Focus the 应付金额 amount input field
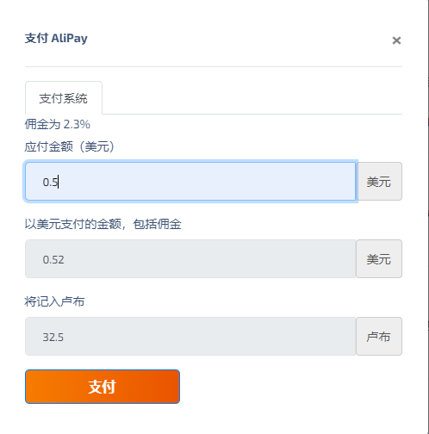Image resolution: width=429 pixels, height=434 pixels. 190,181
